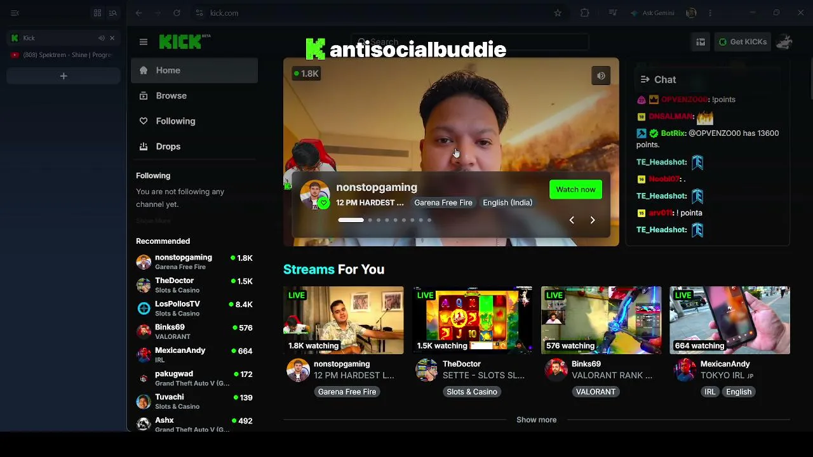This screenshot has height=457, width=813.
Task: Open the Garena Free Fire tag in banner
Action: (443, 202)
